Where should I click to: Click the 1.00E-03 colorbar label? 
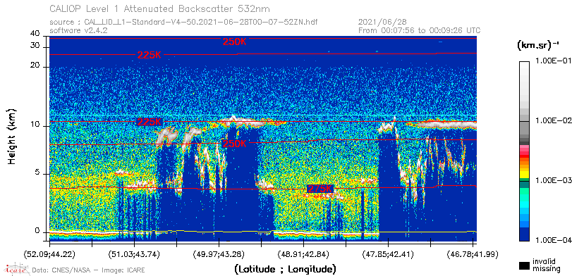pos(554,181)
